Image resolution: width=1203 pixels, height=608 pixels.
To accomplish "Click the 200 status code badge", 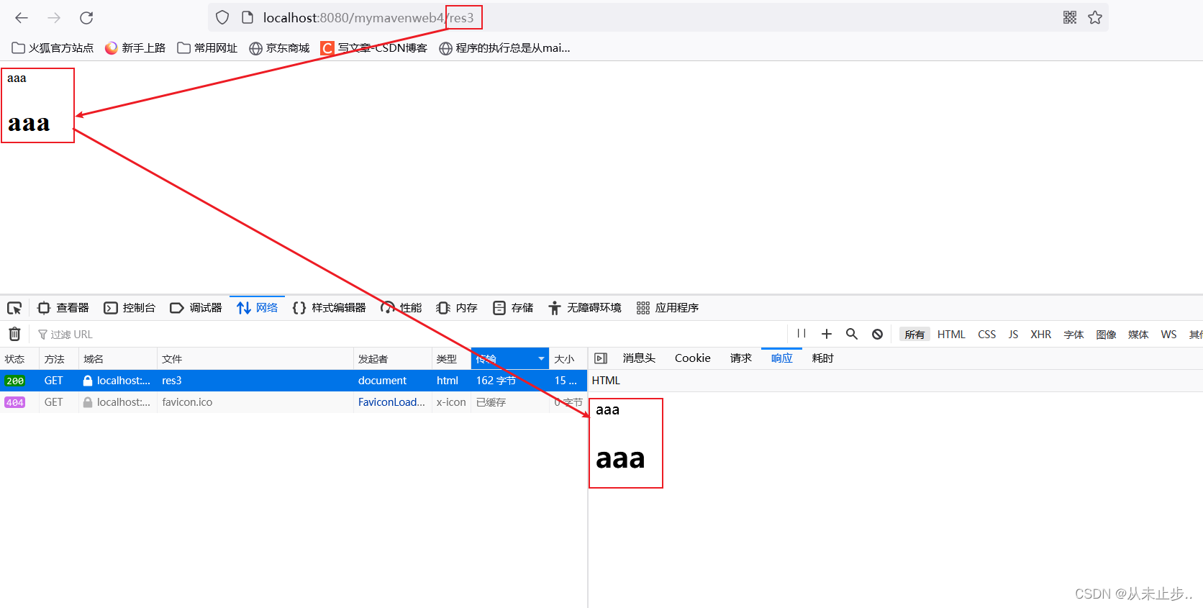I will click(x=15, y=381).
